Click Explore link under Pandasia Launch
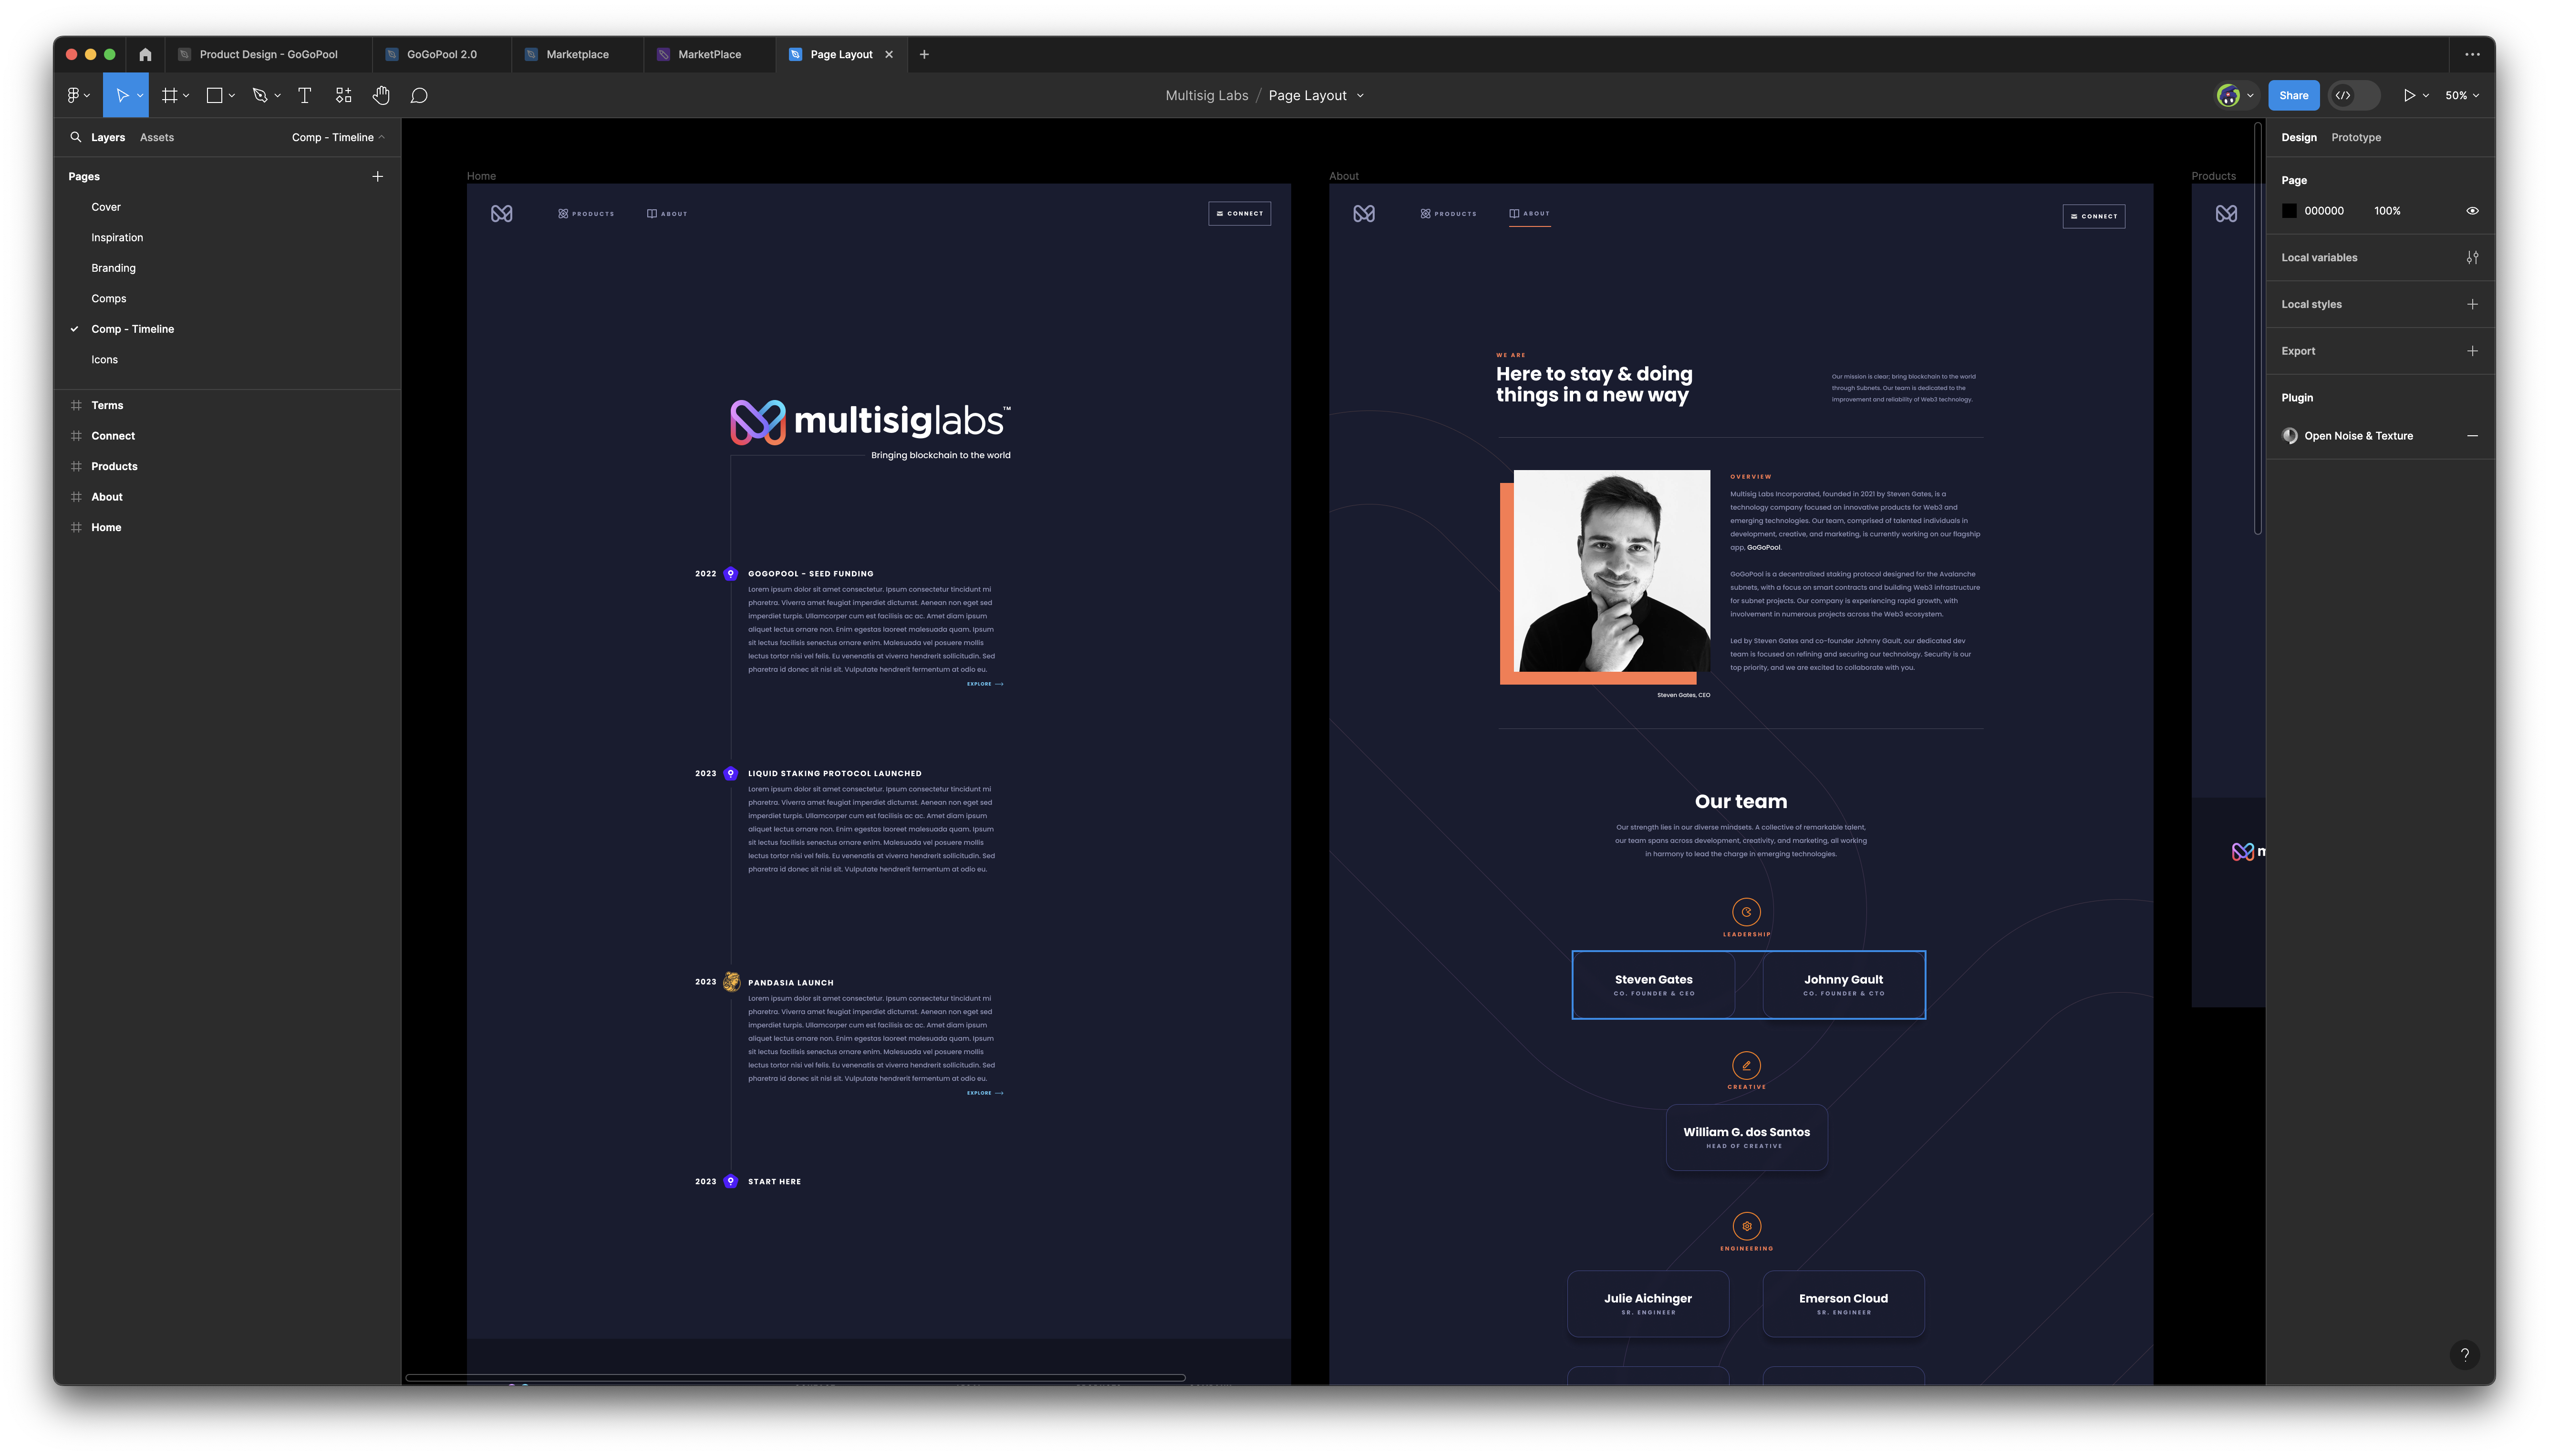 point(984,1093)
